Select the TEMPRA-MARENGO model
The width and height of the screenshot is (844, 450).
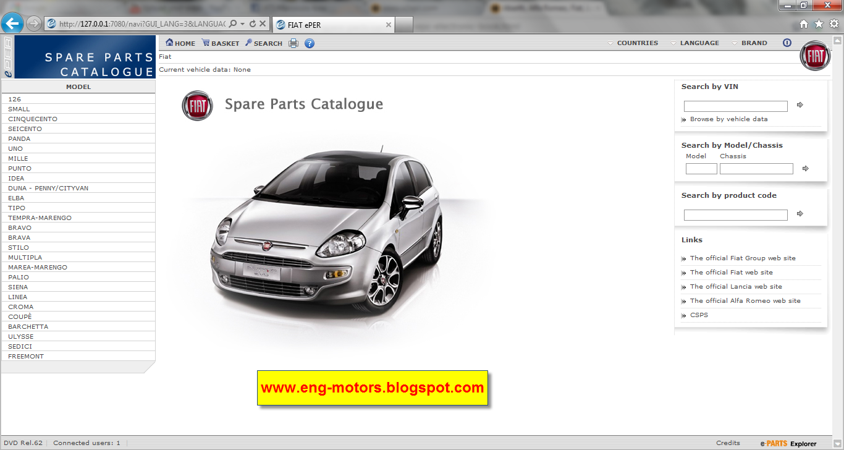tap(78, 218)
